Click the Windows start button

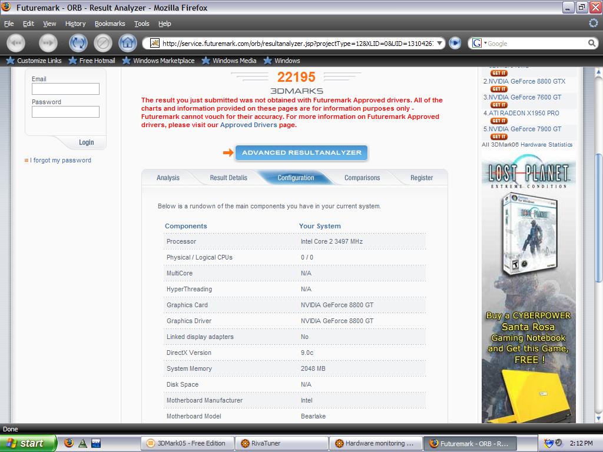[28, 443]
